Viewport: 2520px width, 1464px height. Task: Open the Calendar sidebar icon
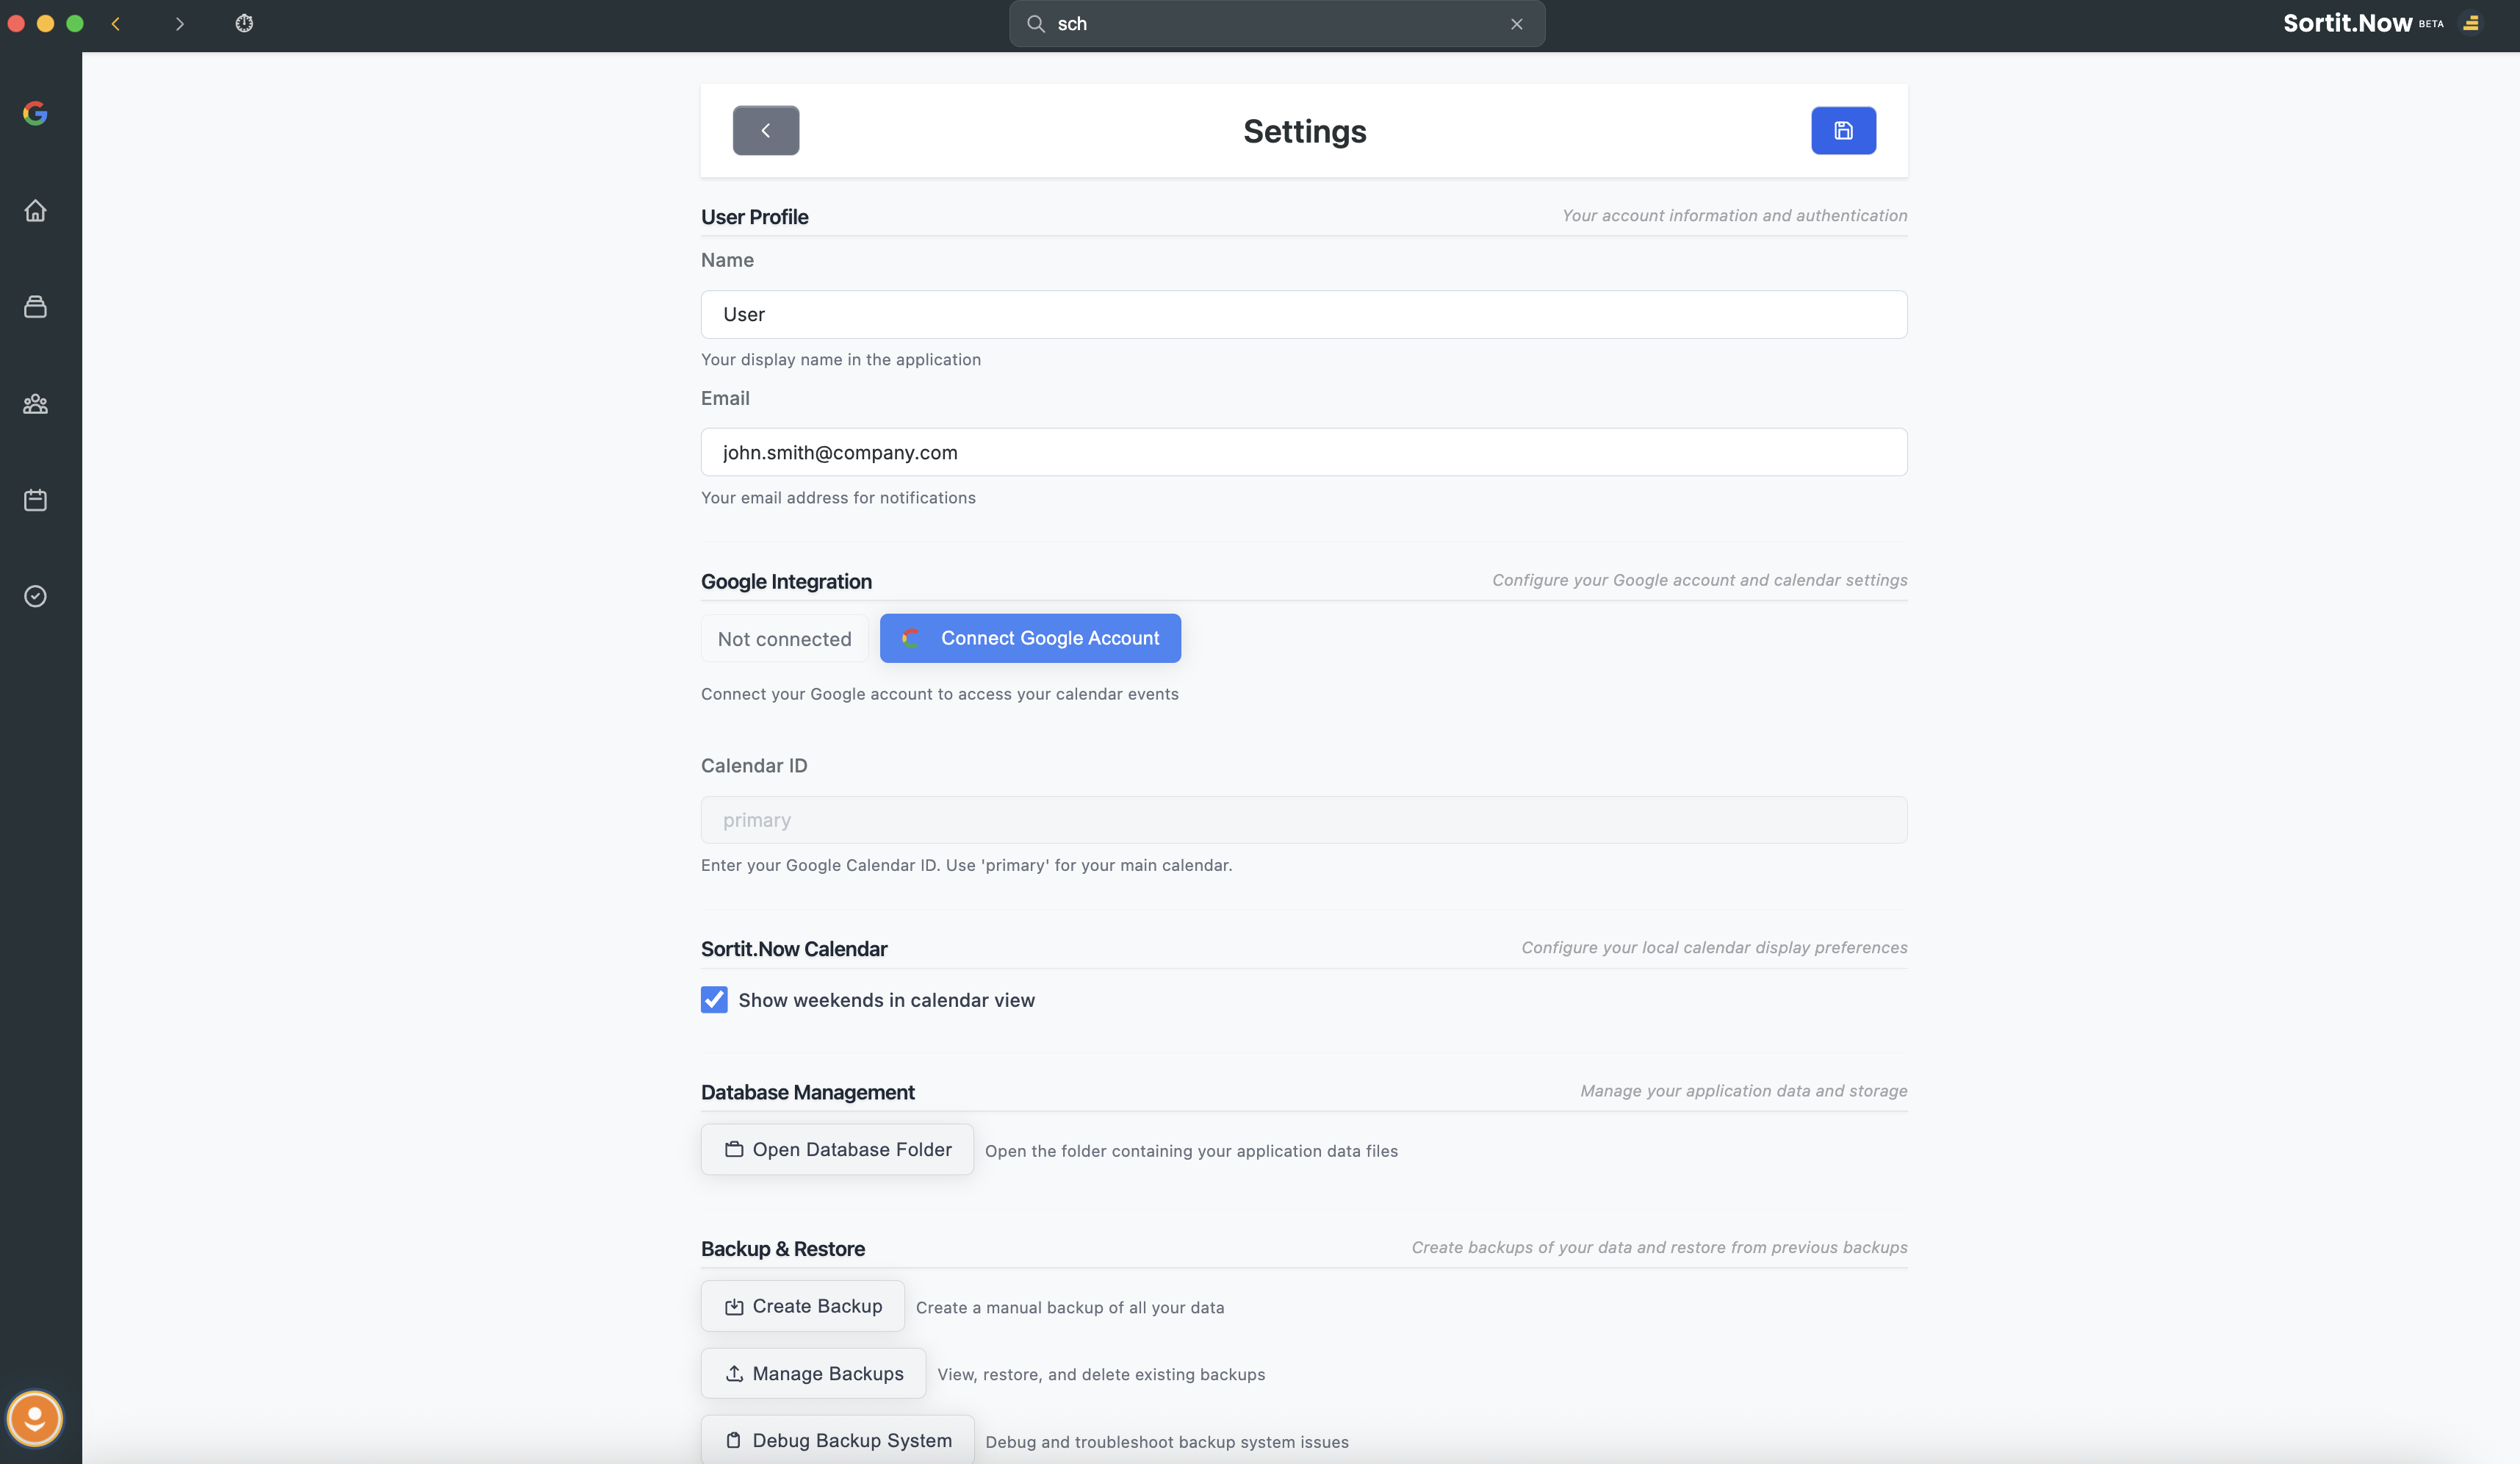click(x=35, y=500)
